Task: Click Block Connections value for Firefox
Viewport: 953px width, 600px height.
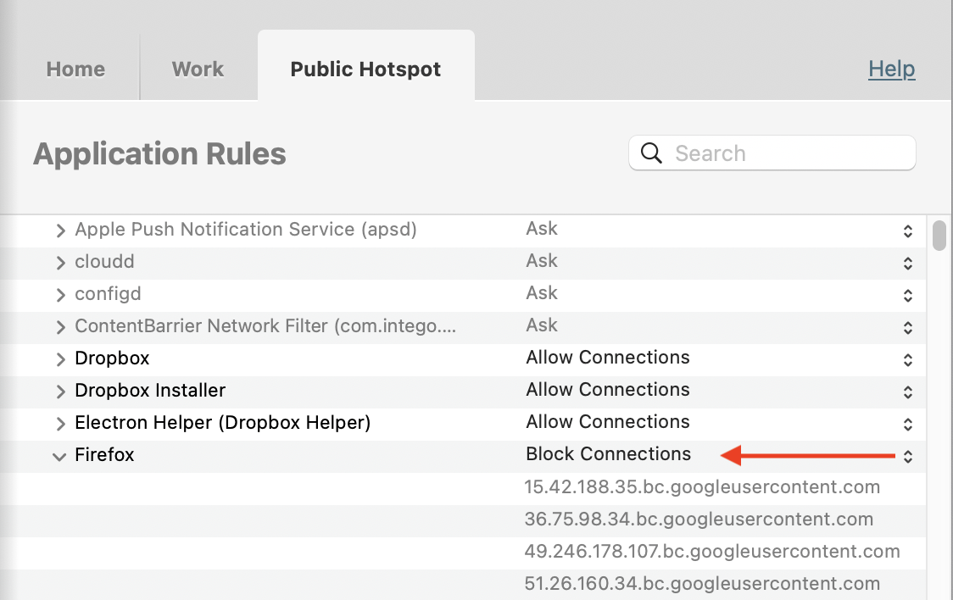Action: tap(609, 453)
